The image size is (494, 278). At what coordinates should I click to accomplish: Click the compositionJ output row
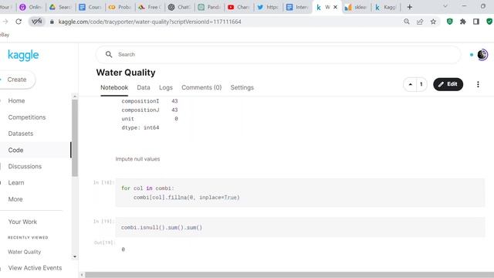point(150,110)
